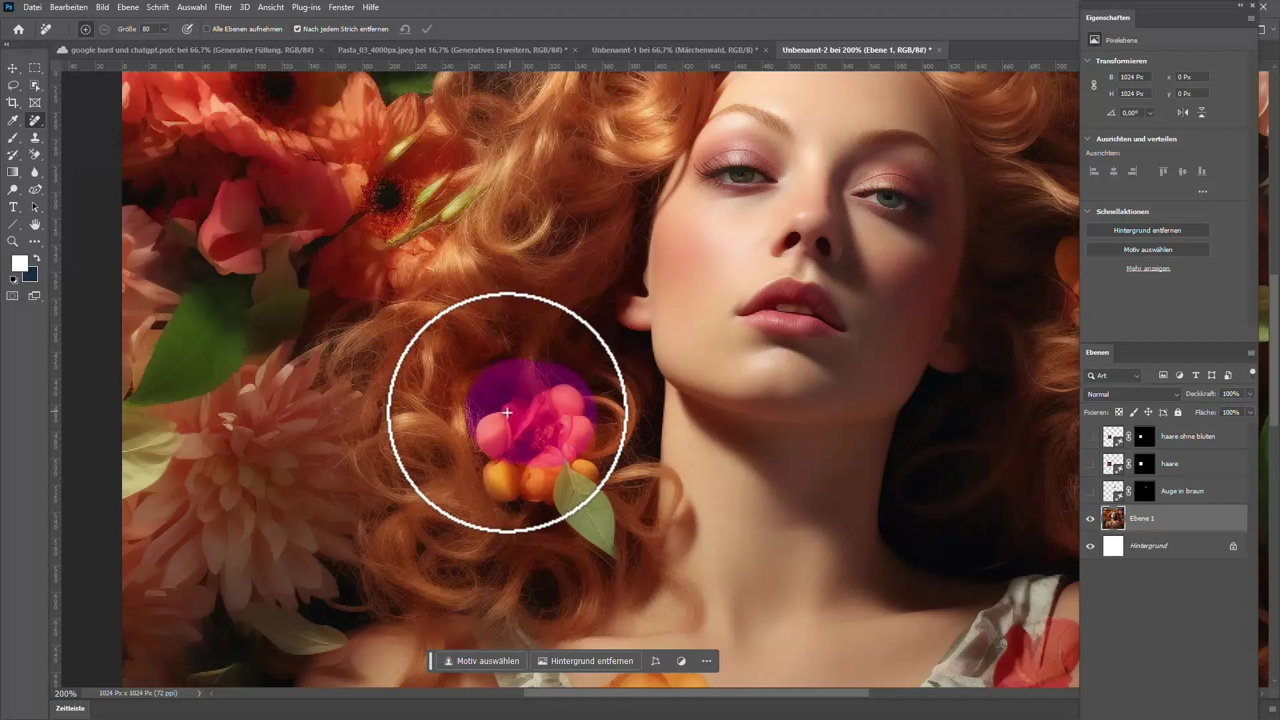Expand the Transformieren properties section
The image size is (1280, 720).
[x=1089, y=61]
